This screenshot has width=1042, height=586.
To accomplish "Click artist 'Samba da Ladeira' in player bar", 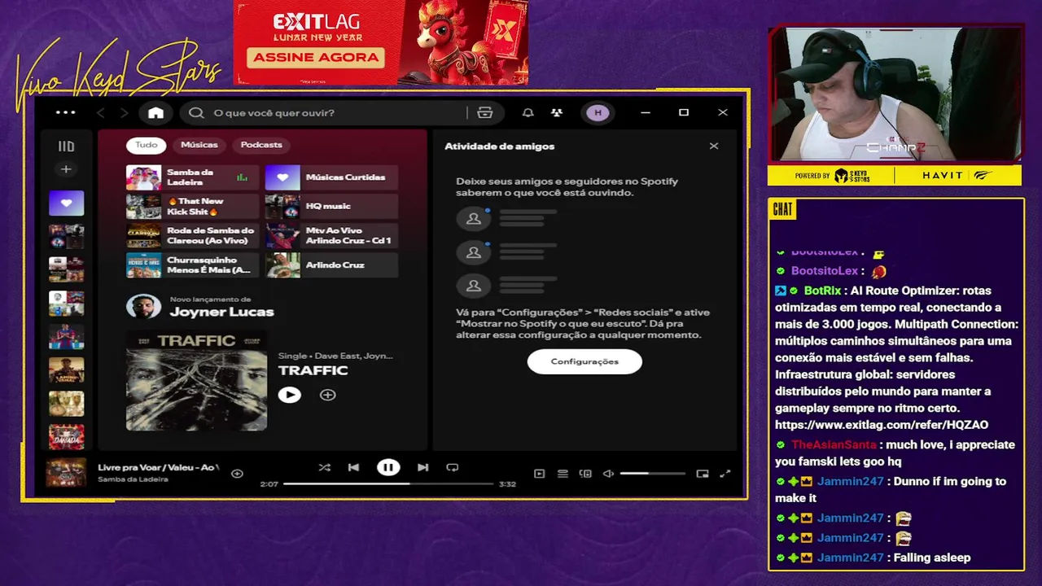I will click(x=133, y=479).
